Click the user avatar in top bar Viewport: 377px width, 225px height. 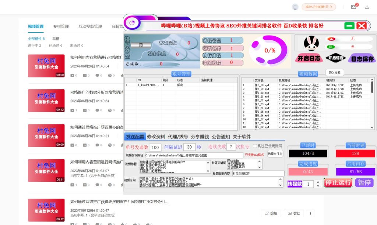point(295,7)
